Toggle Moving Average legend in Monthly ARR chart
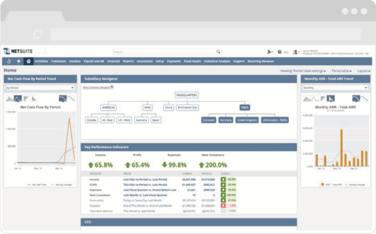The image size is (376, 234). click(355, 184)
